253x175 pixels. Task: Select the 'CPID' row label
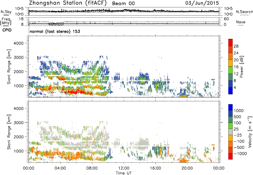click(7, 30)
